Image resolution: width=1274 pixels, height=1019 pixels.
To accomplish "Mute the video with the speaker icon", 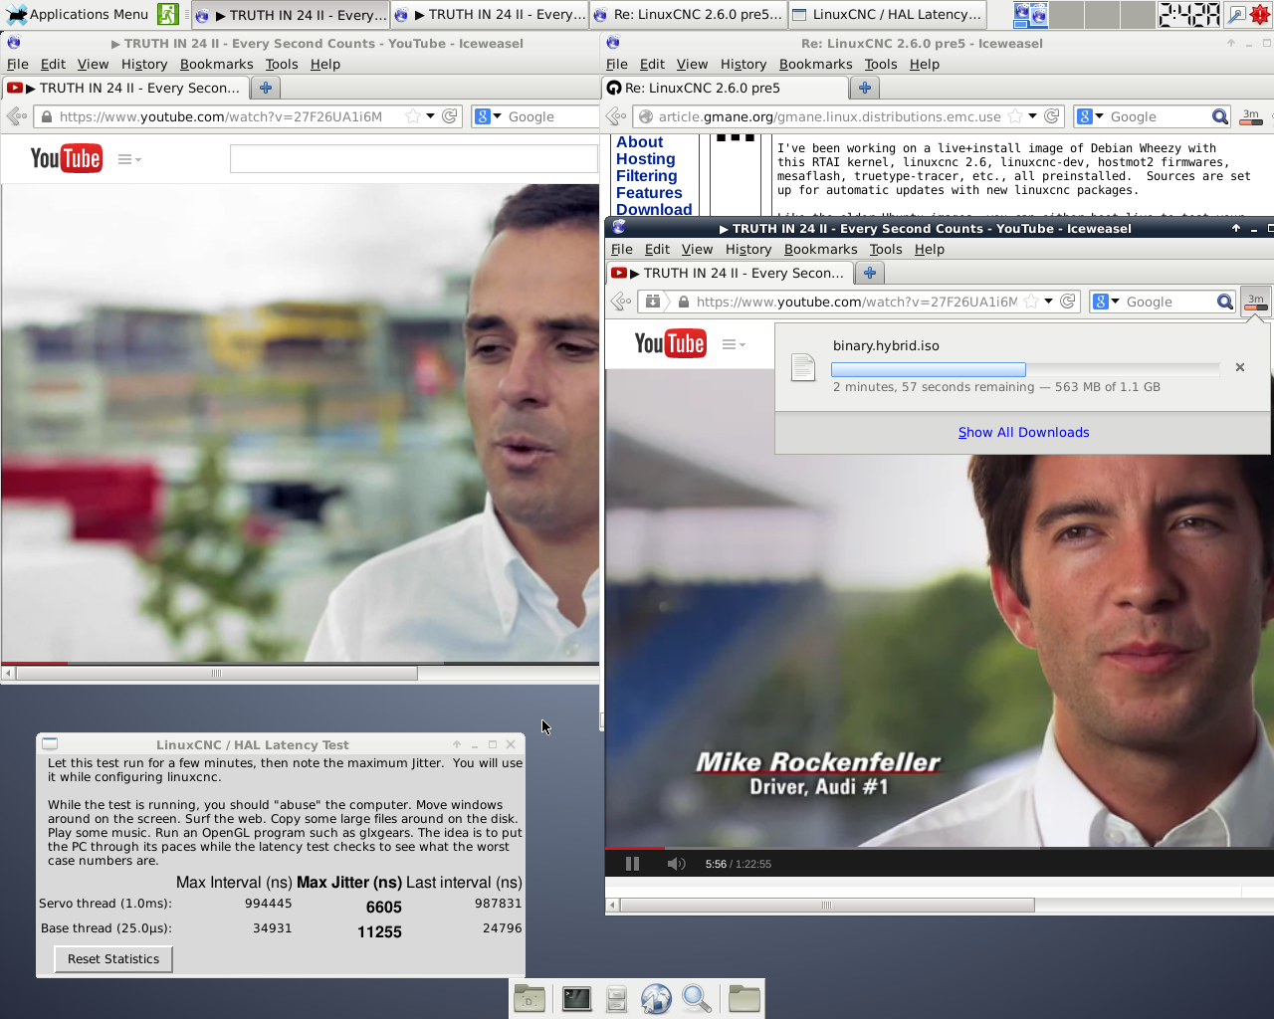I will click(x=676, y=864).
